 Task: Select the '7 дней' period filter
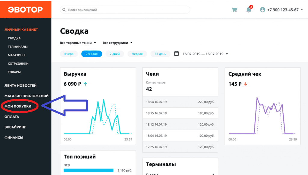(x=115, y=54)
